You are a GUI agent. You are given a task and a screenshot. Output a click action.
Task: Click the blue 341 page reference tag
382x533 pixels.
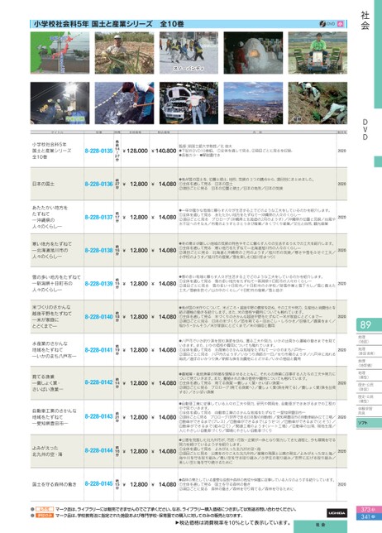pos(368,516)
